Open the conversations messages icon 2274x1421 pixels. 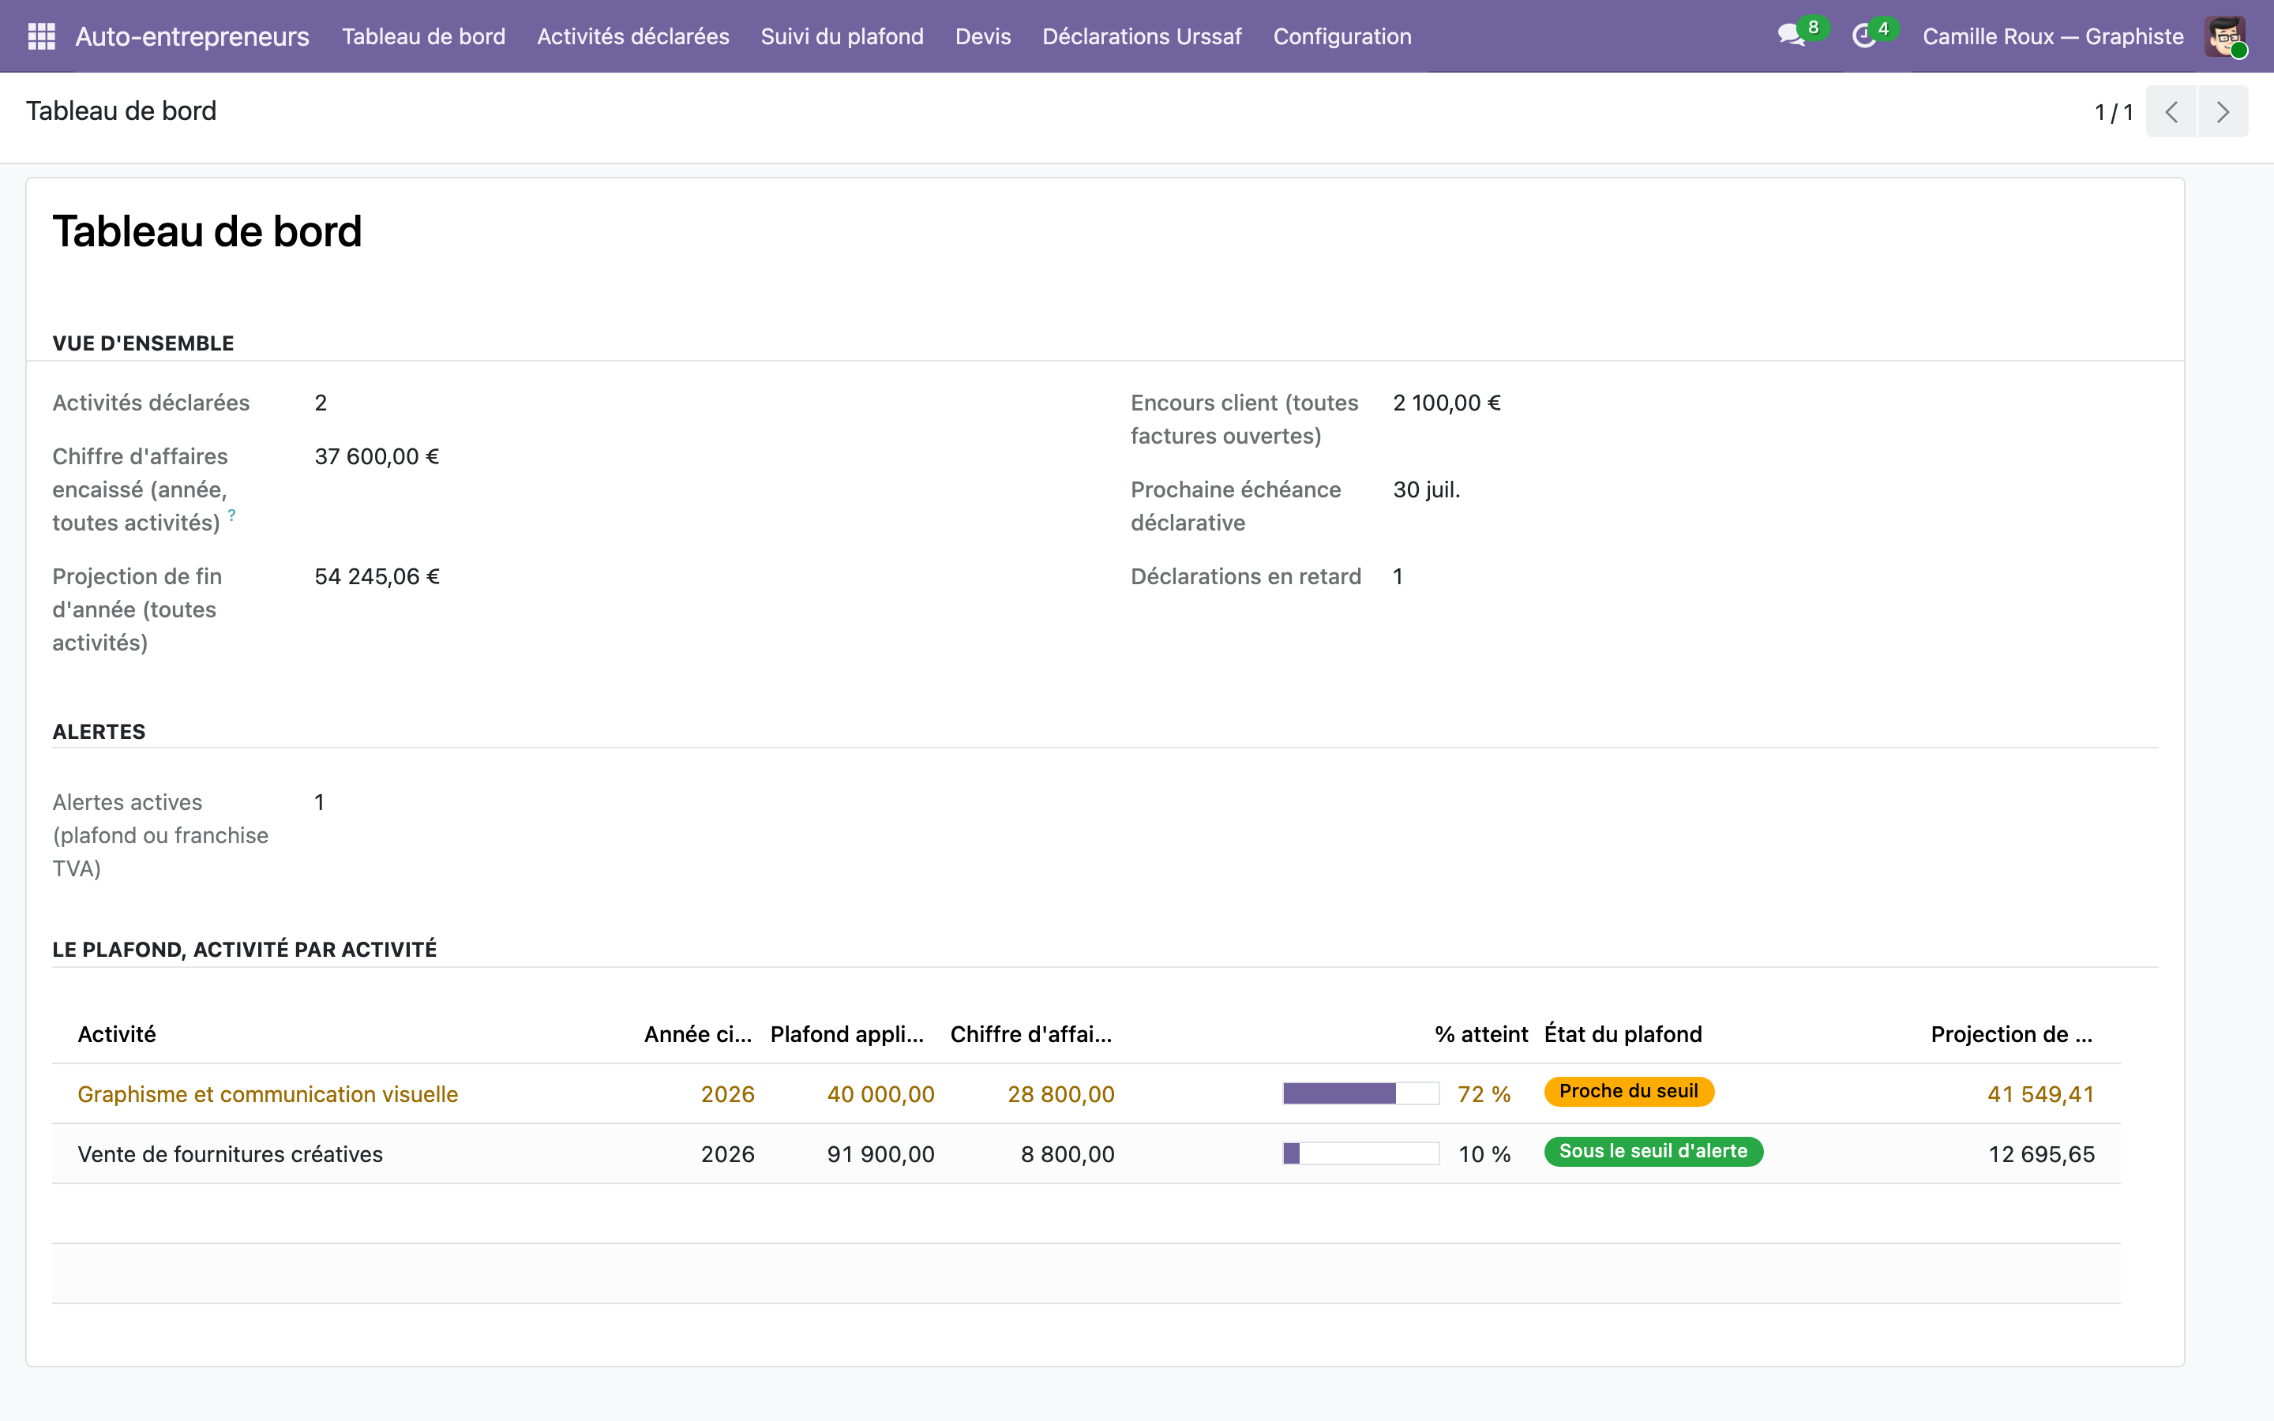click(1791, 36)
